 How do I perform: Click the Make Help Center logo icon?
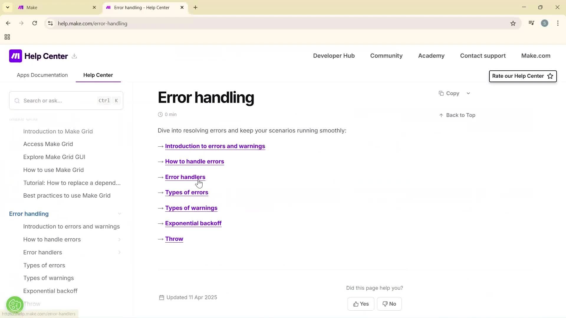click(x=16, y=56)
